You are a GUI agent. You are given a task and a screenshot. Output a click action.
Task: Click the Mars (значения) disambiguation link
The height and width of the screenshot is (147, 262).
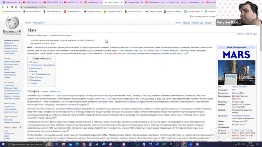click(x=87, y=40)
